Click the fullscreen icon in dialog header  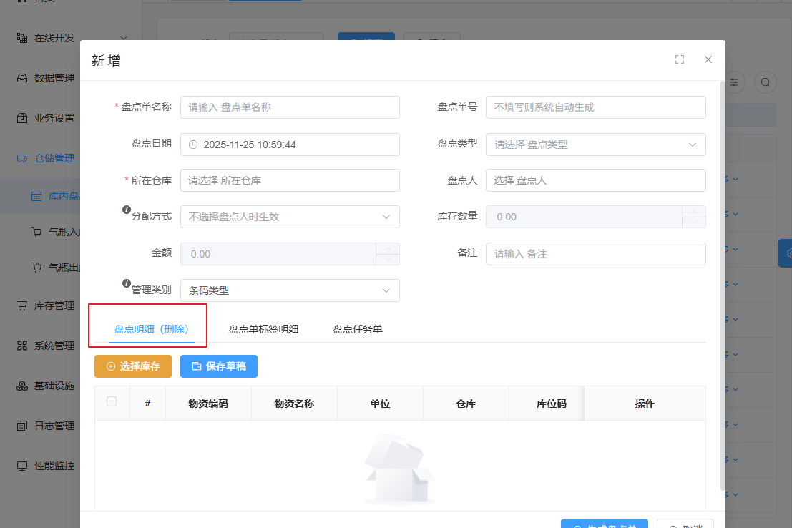tap(680, 60)
